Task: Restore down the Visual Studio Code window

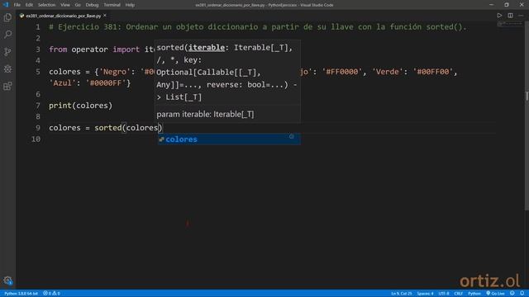Action: coord(507,5)
